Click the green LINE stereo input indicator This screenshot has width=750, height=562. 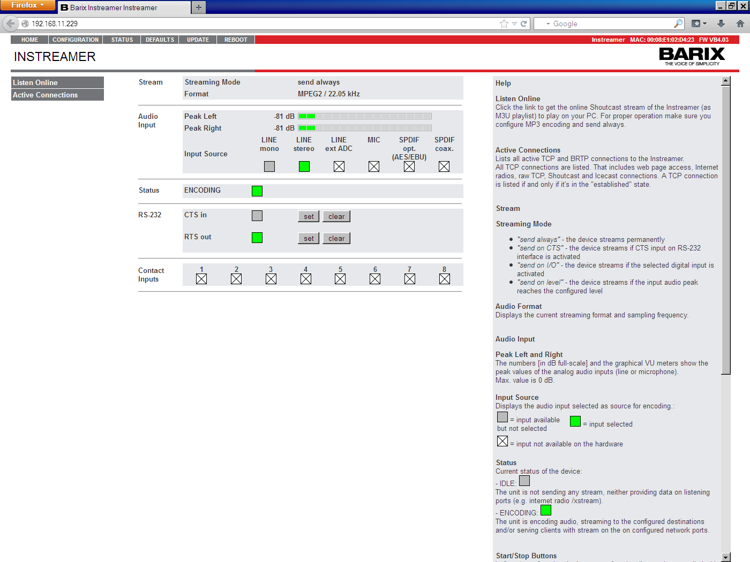coord(304,166)
